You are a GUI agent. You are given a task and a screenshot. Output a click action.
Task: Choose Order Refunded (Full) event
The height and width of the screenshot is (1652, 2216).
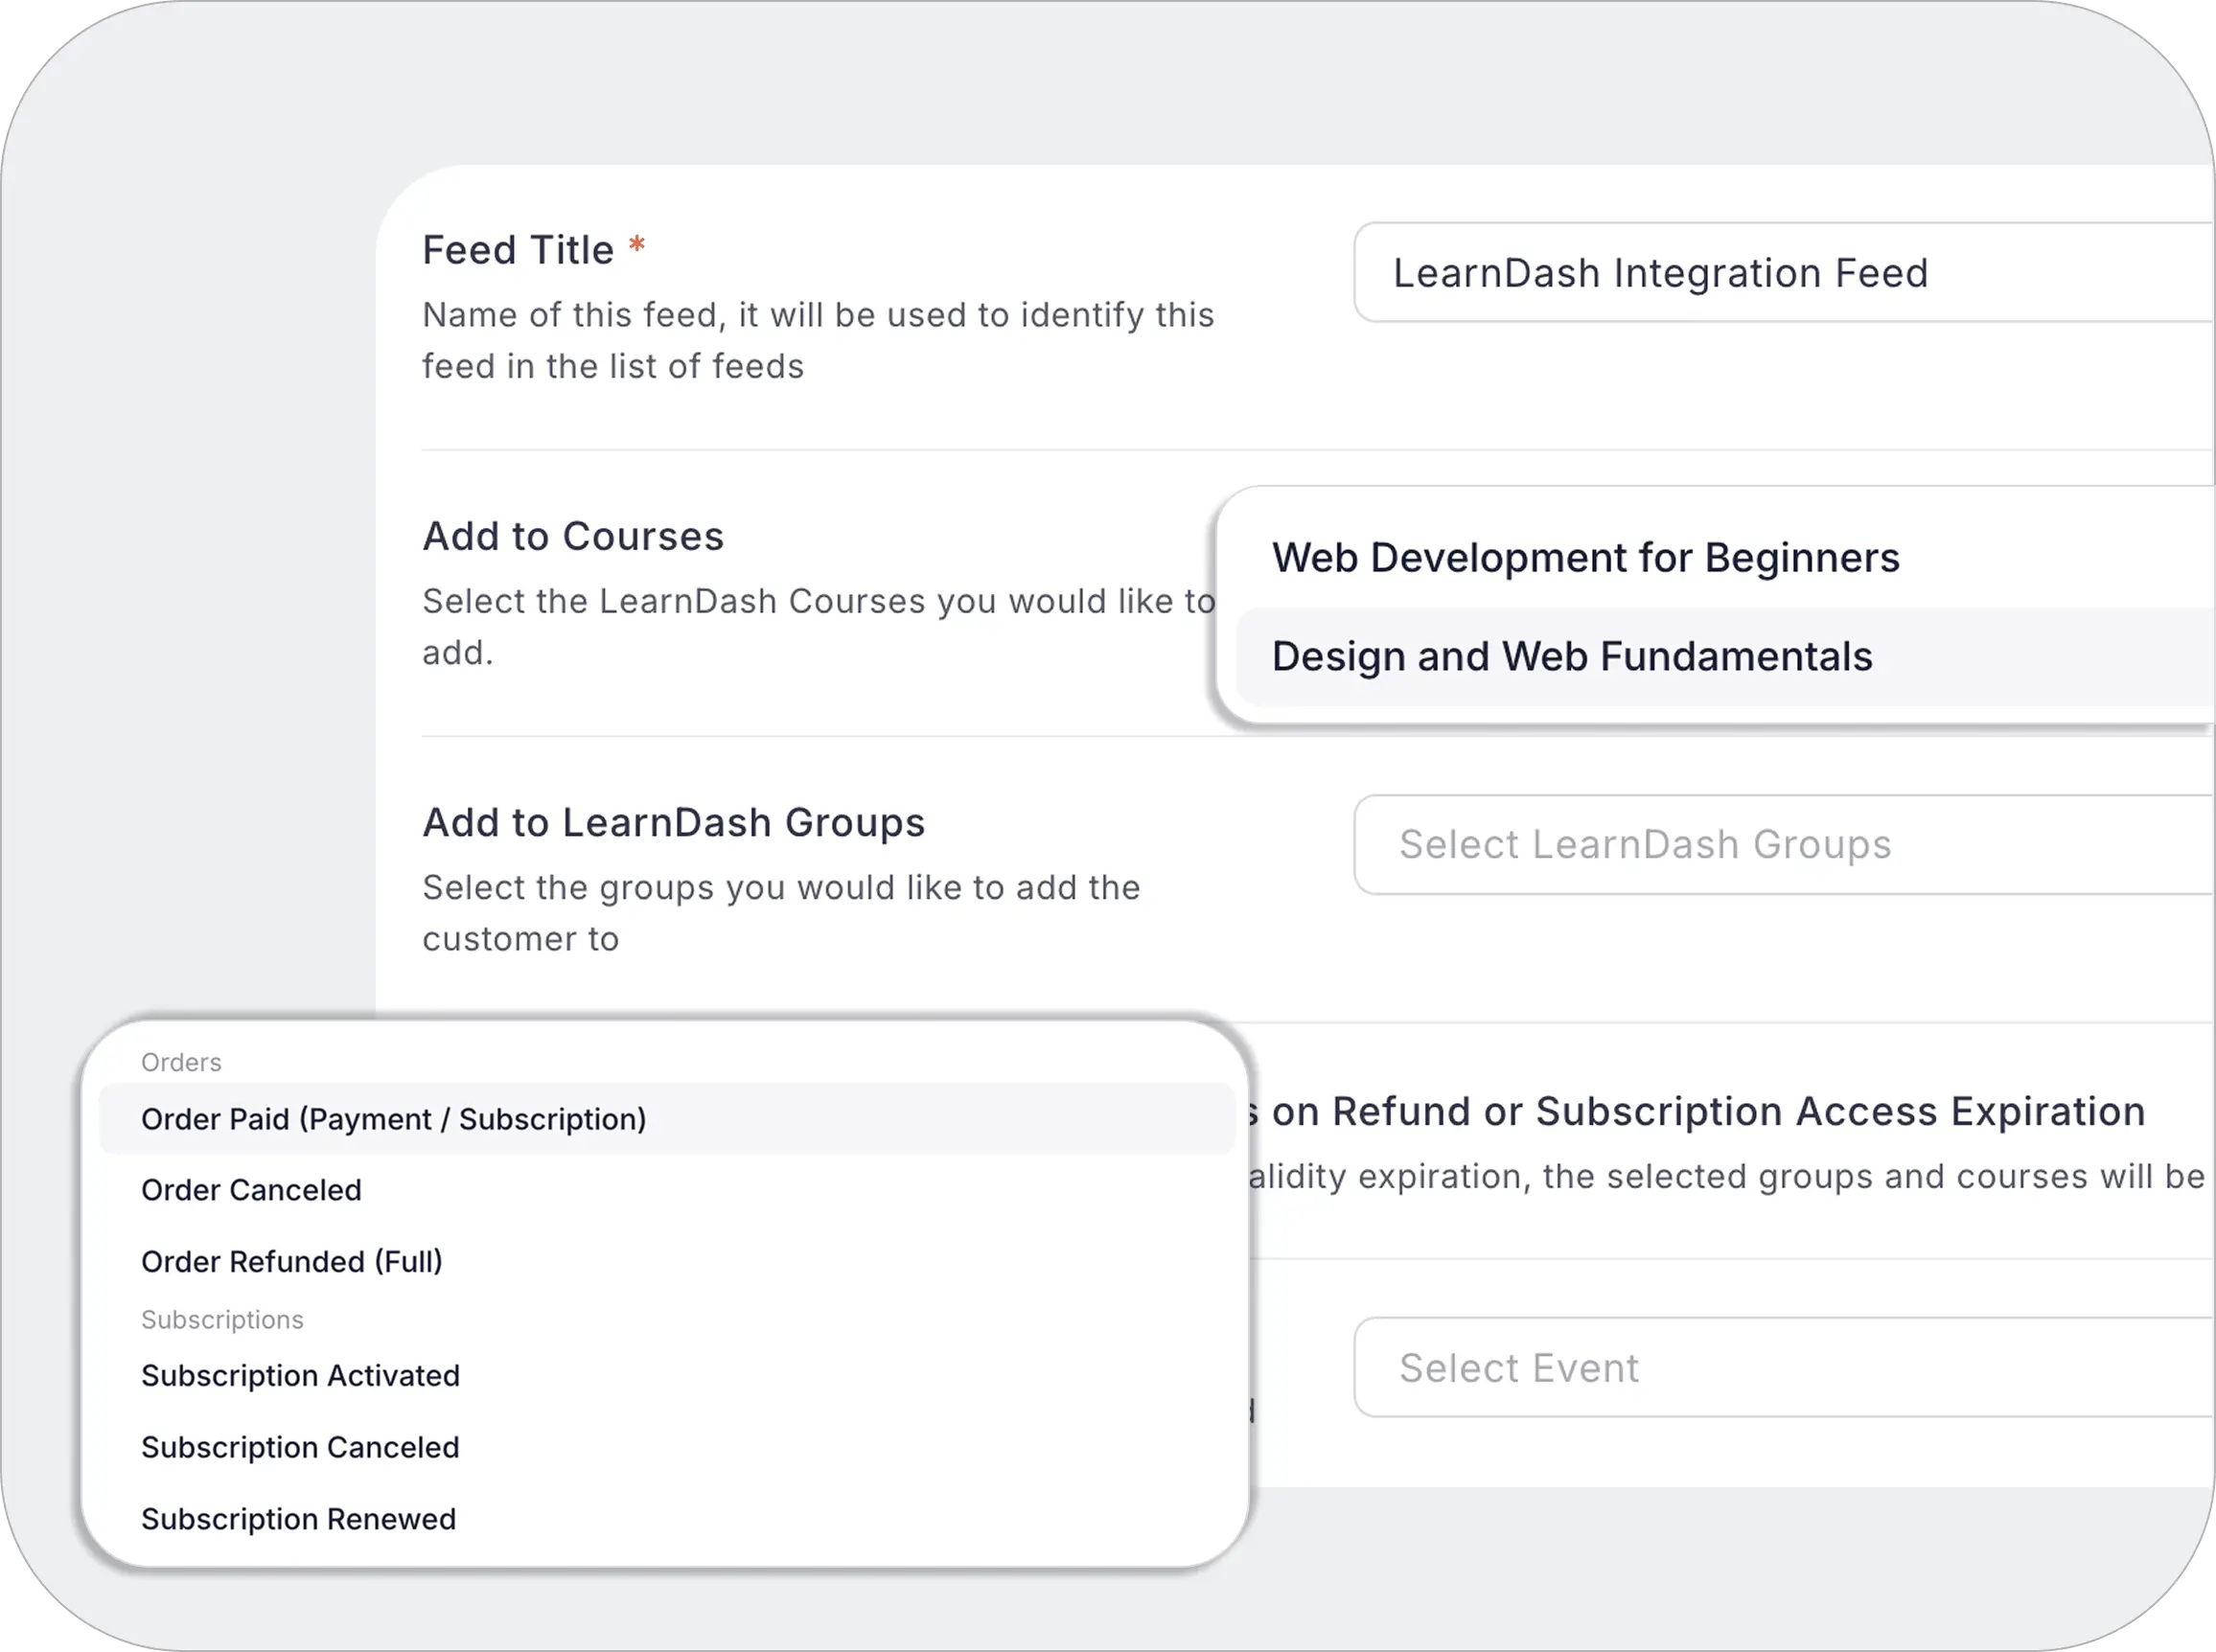292,1262
